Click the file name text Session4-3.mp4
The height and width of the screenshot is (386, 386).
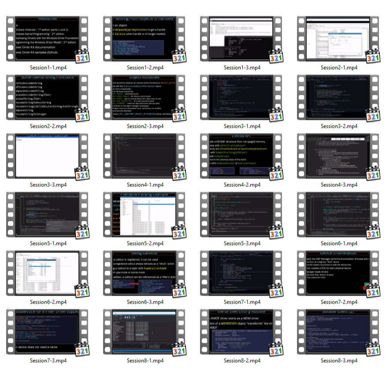[x=339, y=185]
